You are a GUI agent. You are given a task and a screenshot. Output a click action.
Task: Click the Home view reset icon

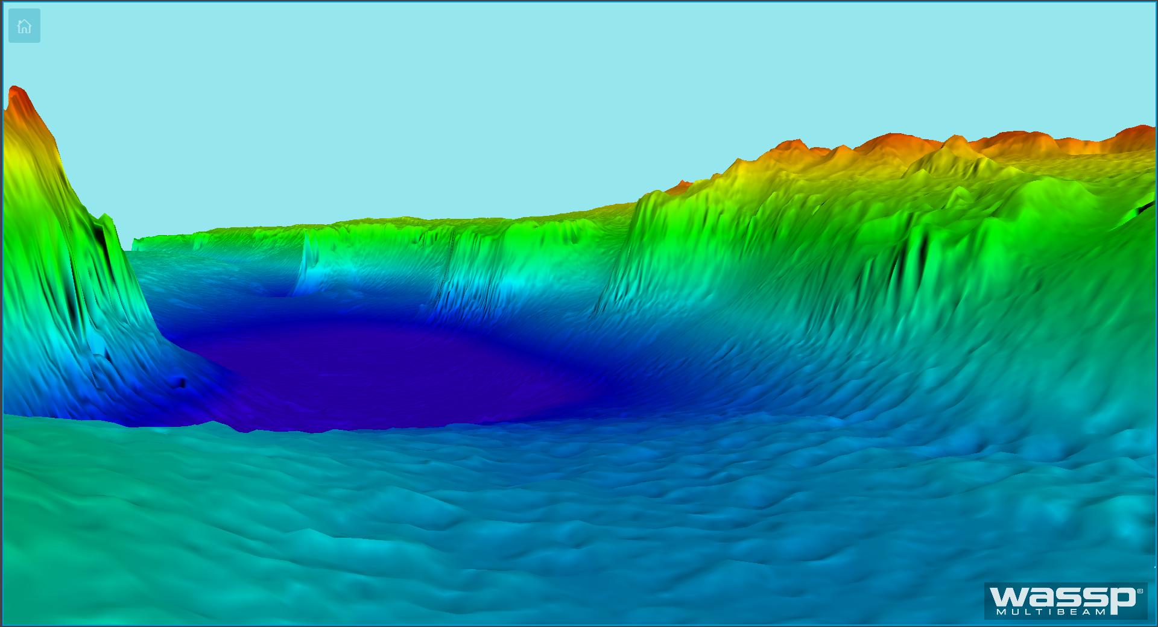point(24,26)
